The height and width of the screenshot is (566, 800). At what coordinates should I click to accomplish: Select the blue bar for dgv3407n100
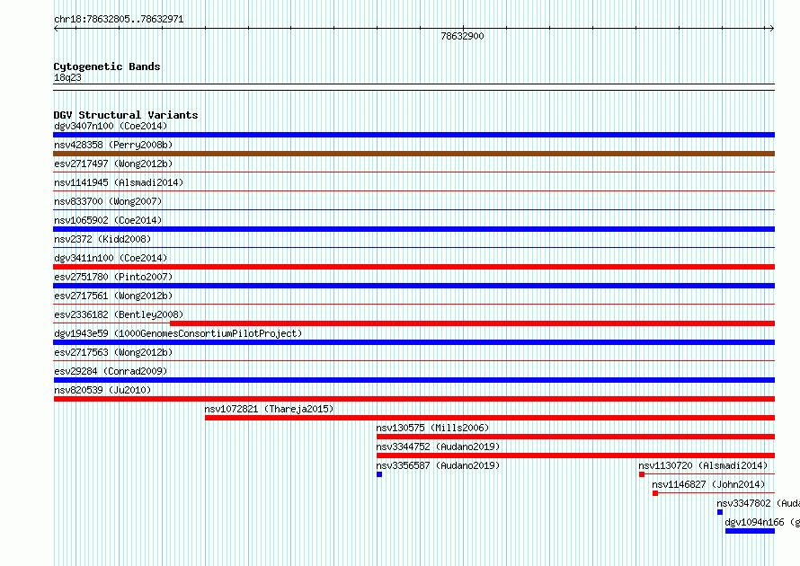tap(413, 135)
